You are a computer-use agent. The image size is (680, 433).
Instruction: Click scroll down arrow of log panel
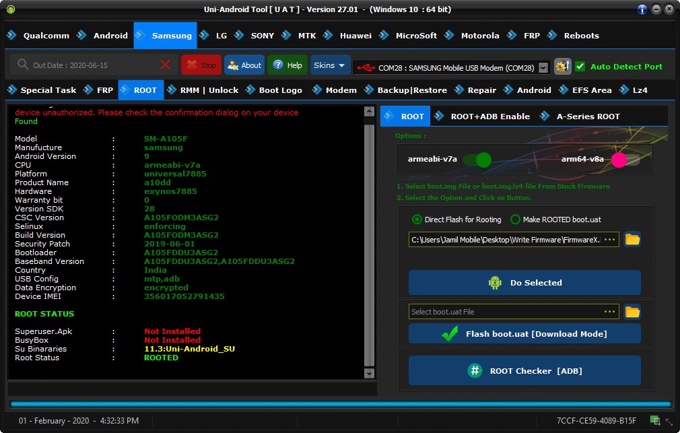click(369, 373)
